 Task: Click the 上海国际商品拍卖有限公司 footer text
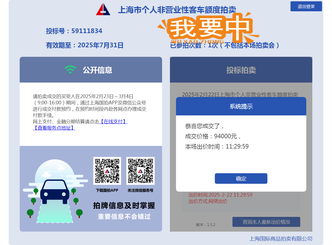pos(281,239)
